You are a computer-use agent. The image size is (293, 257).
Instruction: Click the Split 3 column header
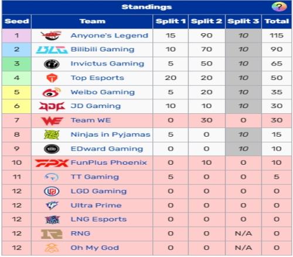point(243,21)
